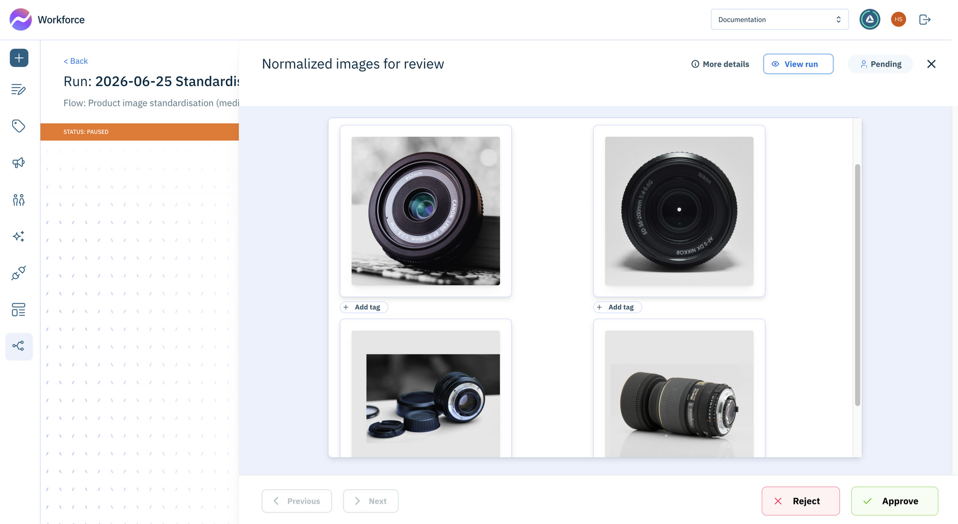Click the logout icon in header

click(925, 19)
